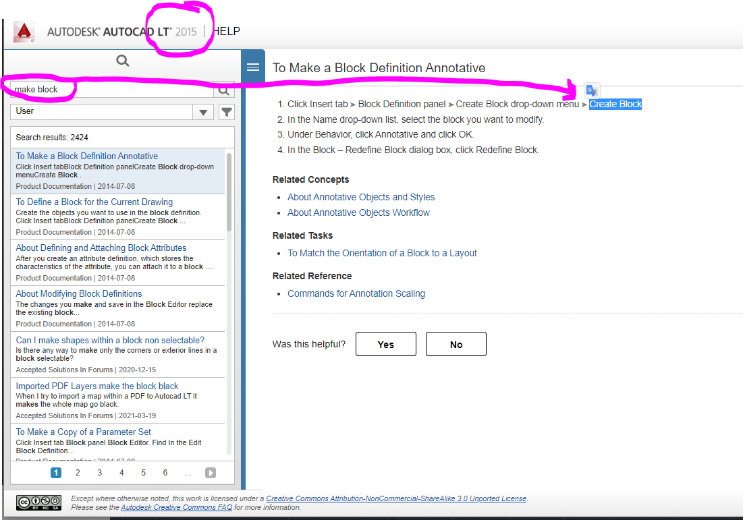Select results page 1

coord(56,473)
